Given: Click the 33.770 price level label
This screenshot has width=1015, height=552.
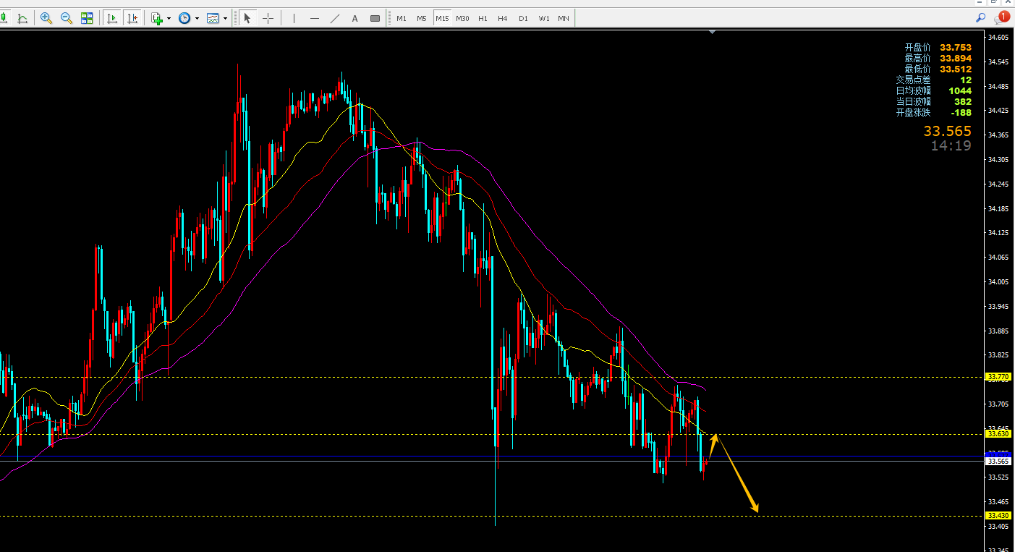Looking at the screenshot, I should [x=998, y=377].
